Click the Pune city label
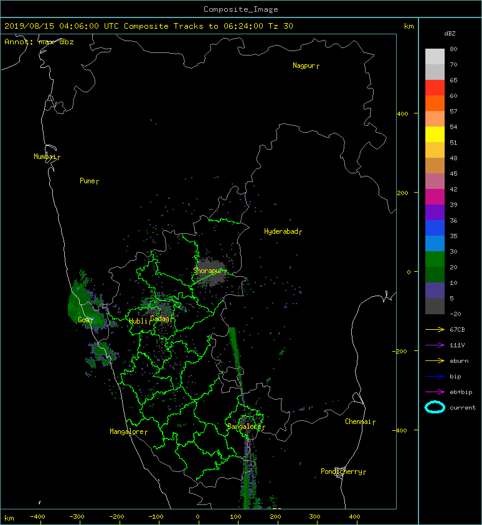 [x=87, y=181]
